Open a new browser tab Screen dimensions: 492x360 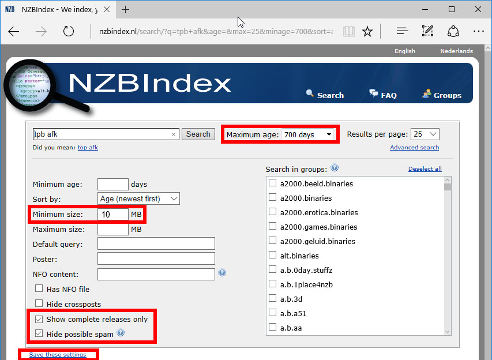tap(125, 10)
